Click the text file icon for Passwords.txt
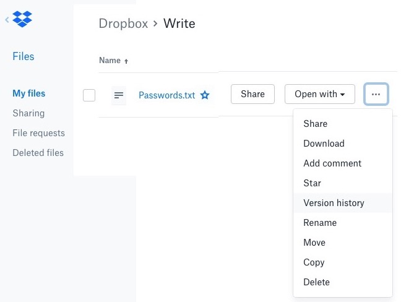Screen dimensions: 401x302 (119, 95)
